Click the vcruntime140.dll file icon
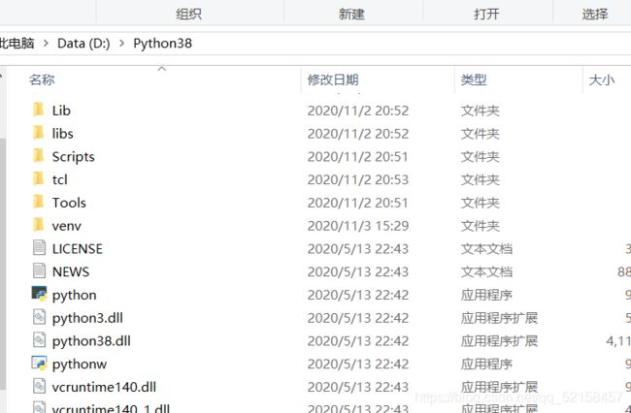Screen dimensions: 631x413 [x=39, y=386]
